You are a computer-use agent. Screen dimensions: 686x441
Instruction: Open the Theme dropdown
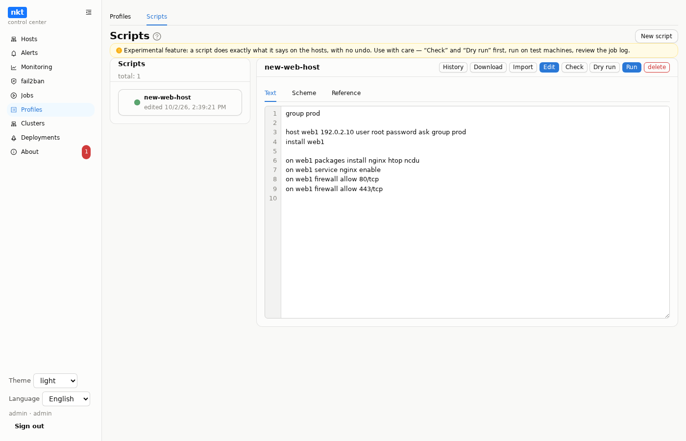(55, 381)
